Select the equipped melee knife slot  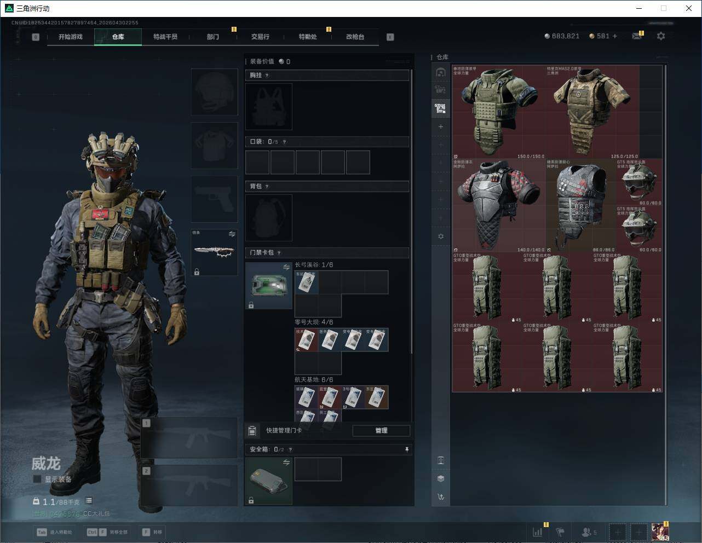[215, 252]
